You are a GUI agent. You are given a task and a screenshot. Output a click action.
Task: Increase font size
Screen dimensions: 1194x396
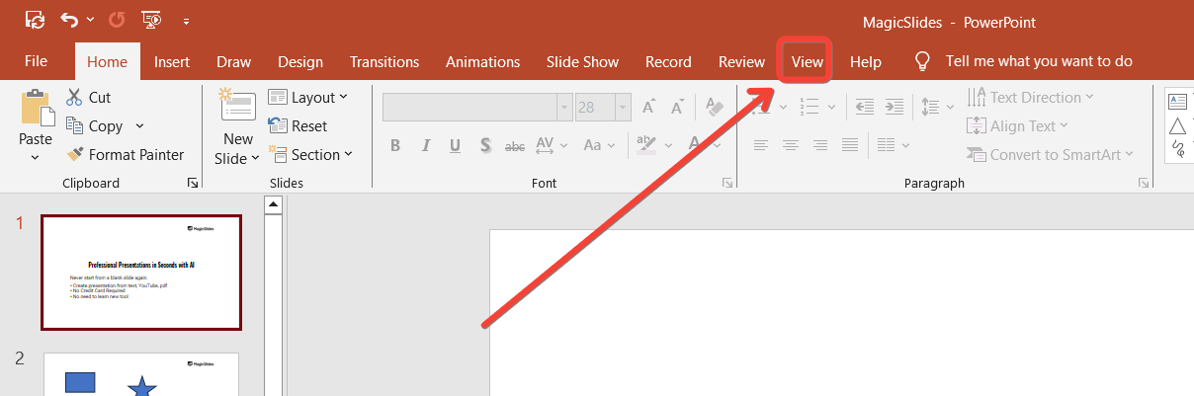coord(649,107)
